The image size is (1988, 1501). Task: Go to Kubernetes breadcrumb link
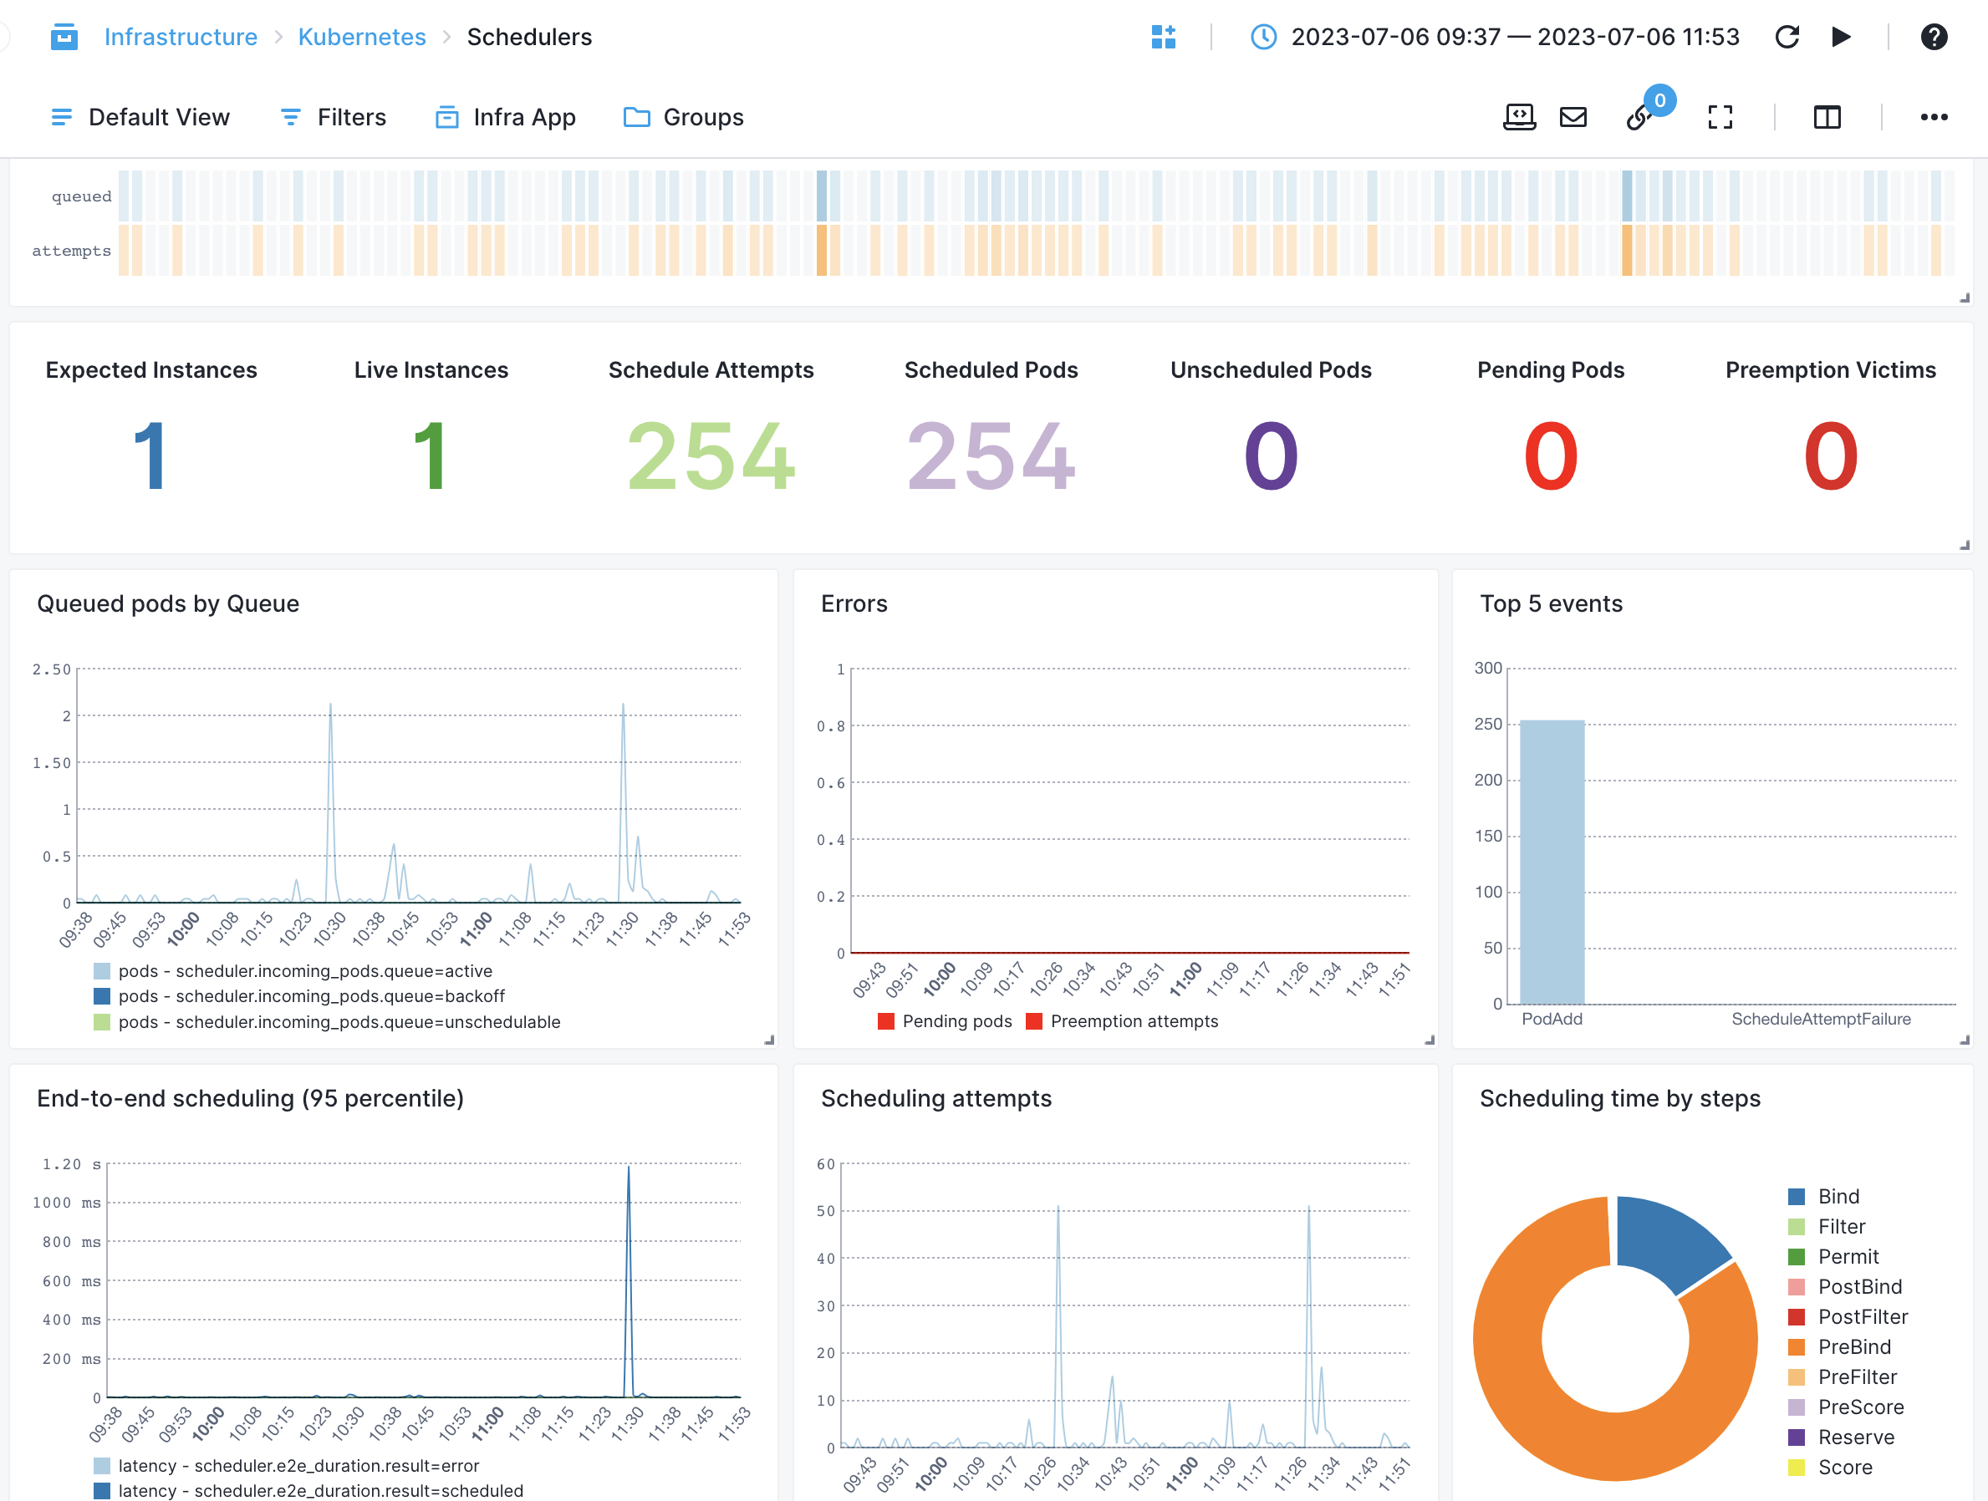(x=362, y=37)
